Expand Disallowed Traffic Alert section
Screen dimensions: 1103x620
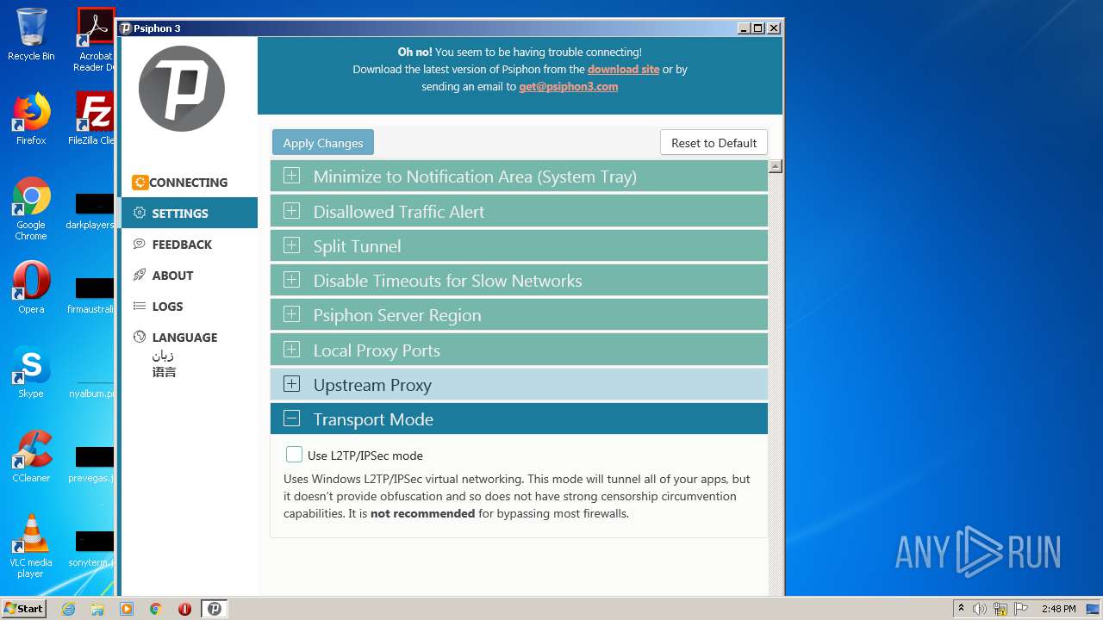pyautogui.click(x=519, y=211)
